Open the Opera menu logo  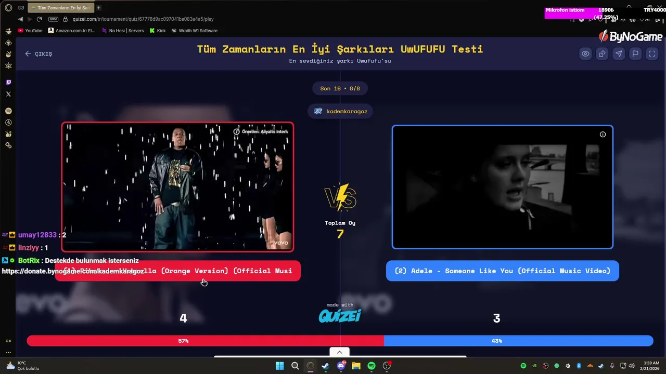click(x=8, y=8)
